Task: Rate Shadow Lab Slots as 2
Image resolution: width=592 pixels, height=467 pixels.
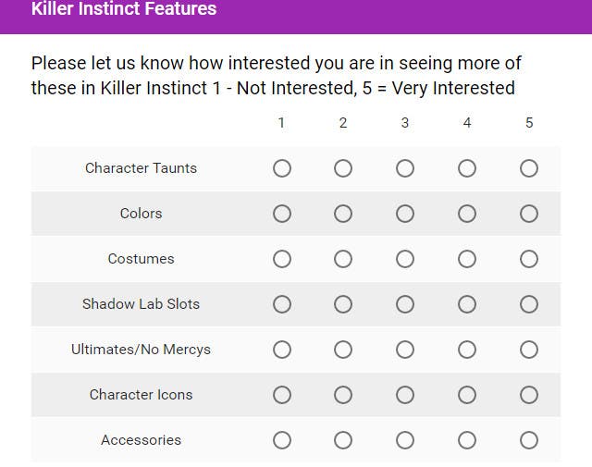Action: [x=343, y=304]
